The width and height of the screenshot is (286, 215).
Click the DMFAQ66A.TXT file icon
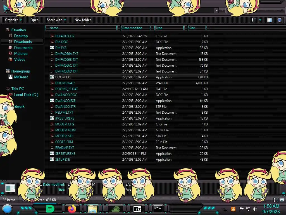coord(52,53)
